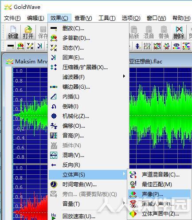Expand the 立体声(S) submenu
Image resolution: width=192 pixels, height=220 pixels.
[88, 175]
